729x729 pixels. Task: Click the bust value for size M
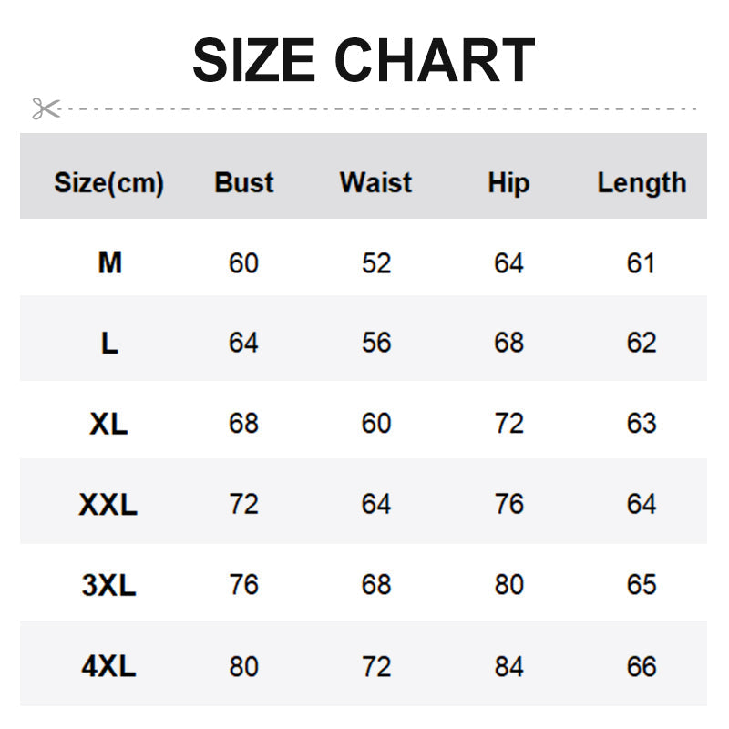tap(243, 263)
